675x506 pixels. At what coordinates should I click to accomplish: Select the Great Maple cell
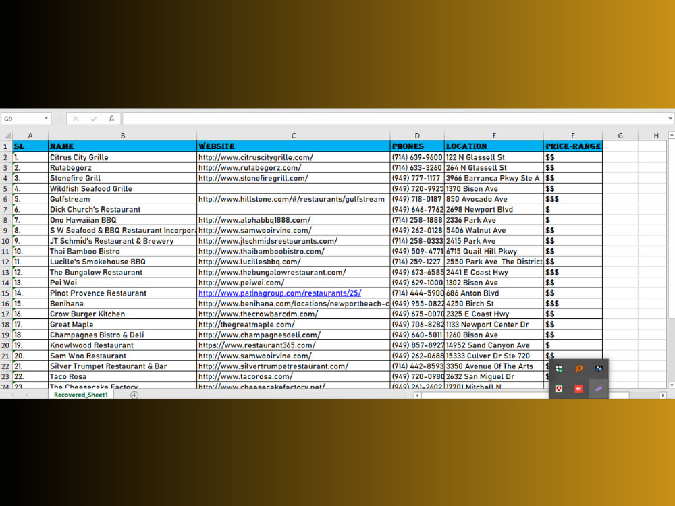(x=122, y=325)
